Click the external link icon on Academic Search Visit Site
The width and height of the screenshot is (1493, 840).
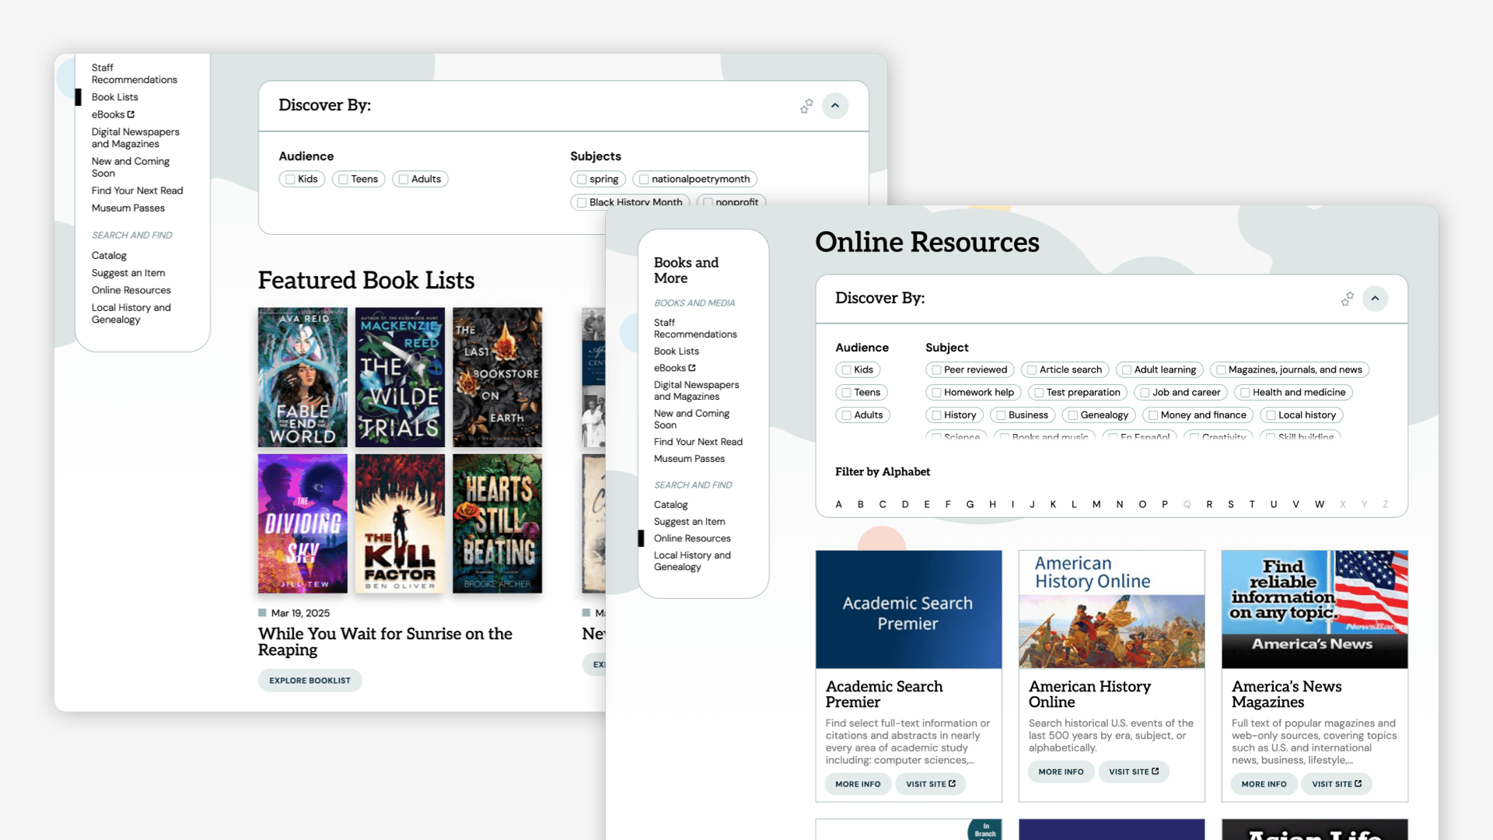coord(953,783)
